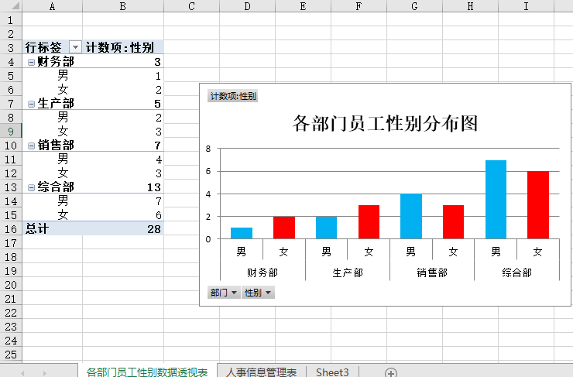Select the red 女 bar for 财务部

(x=283, y=228)
